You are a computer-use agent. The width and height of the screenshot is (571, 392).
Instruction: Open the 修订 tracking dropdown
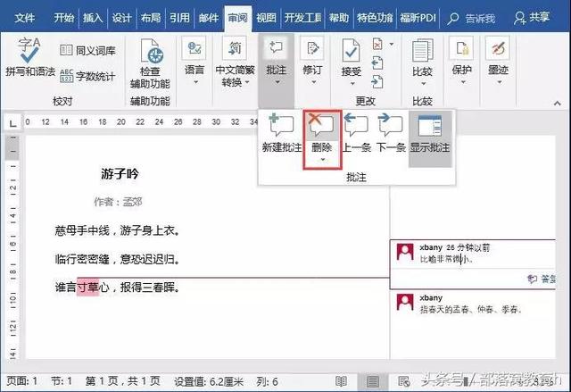pos(313,61)
